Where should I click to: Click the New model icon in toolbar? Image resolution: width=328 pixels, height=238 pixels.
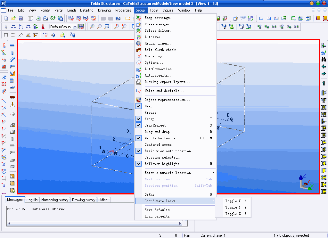point(6,18)
